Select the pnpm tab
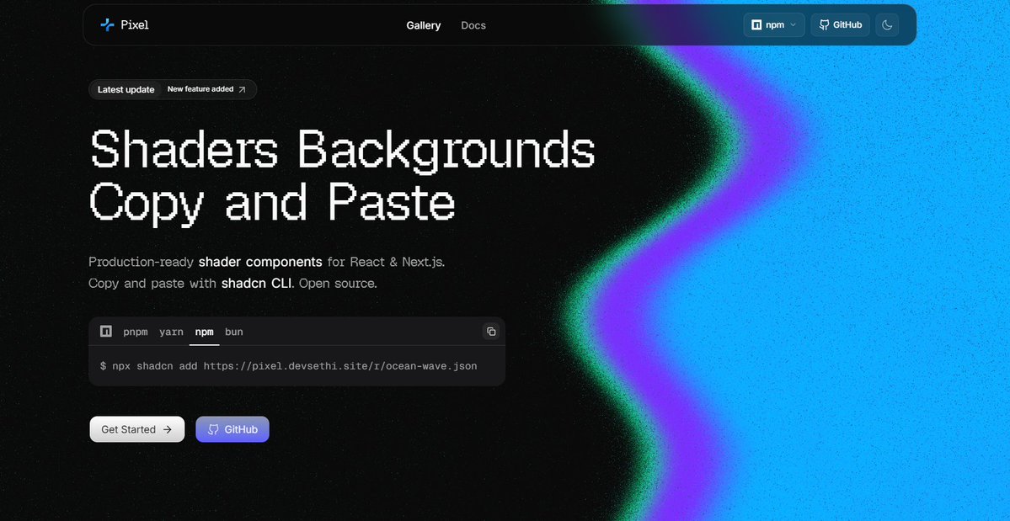 click(136, 332)
